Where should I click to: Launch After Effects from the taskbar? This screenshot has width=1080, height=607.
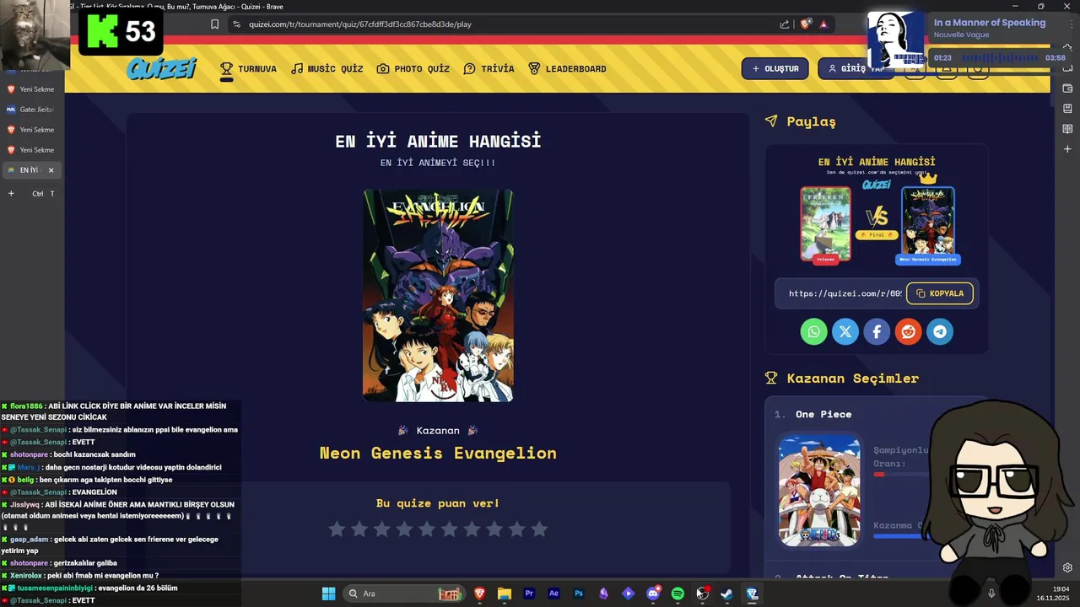(553, 594)
